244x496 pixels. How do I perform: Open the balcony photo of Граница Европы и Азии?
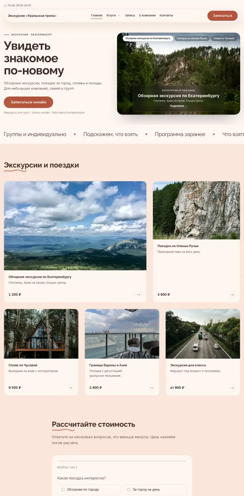coord(122,334)
